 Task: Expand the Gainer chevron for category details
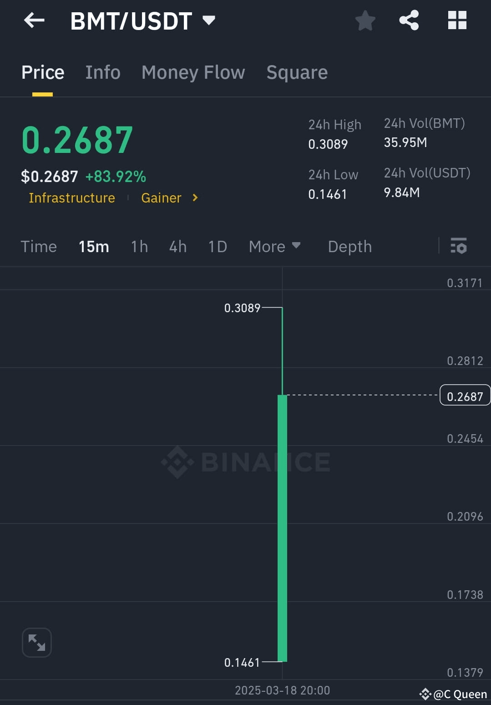pos(195,198)
